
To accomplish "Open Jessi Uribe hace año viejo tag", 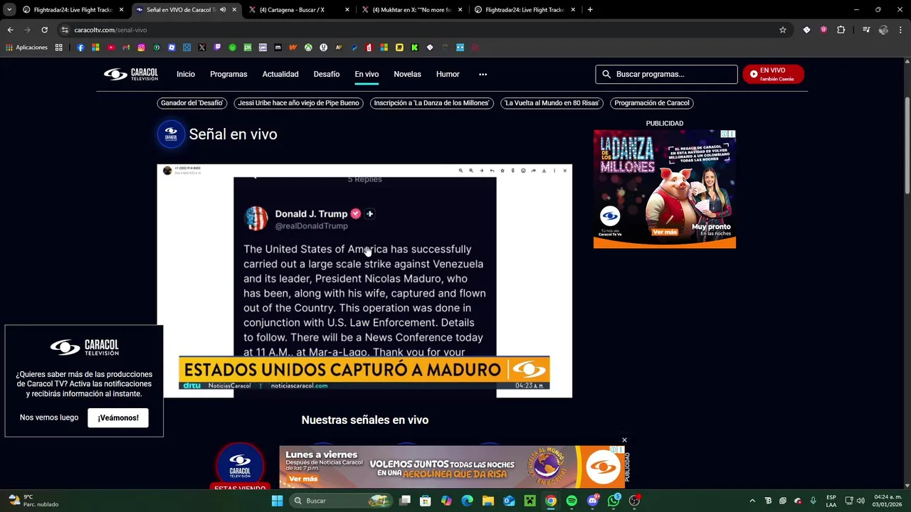I will click(298, 103).
